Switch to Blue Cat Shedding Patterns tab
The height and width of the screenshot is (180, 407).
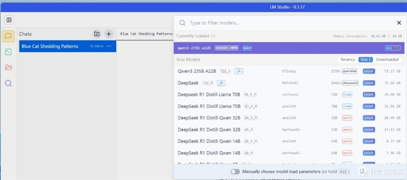click(x=146, y=34)
